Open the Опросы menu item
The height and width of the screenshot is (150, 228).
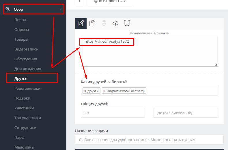(22, 30)
